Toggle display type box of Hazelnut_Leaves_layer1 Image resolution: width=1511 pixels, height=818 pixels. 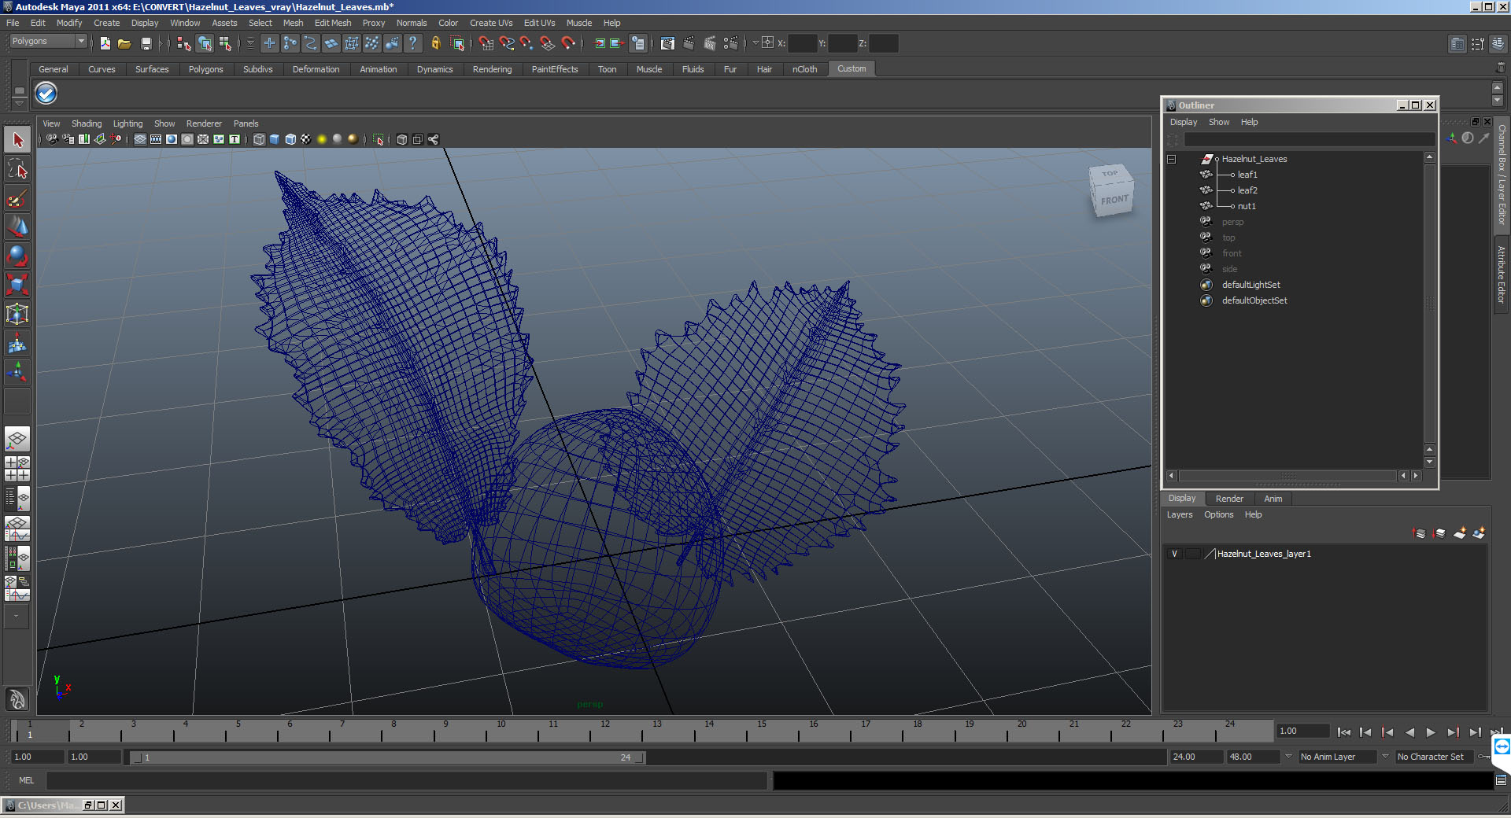click(1192, 554)
